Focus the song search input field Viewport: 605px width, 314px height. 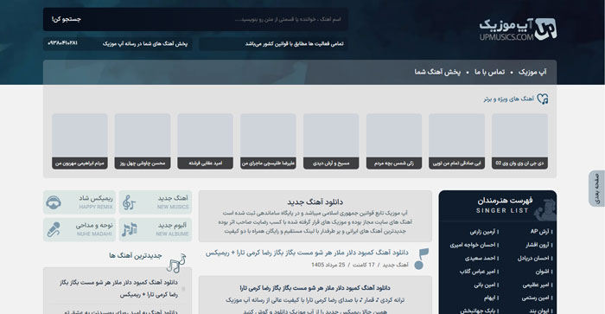click(216, 19)
